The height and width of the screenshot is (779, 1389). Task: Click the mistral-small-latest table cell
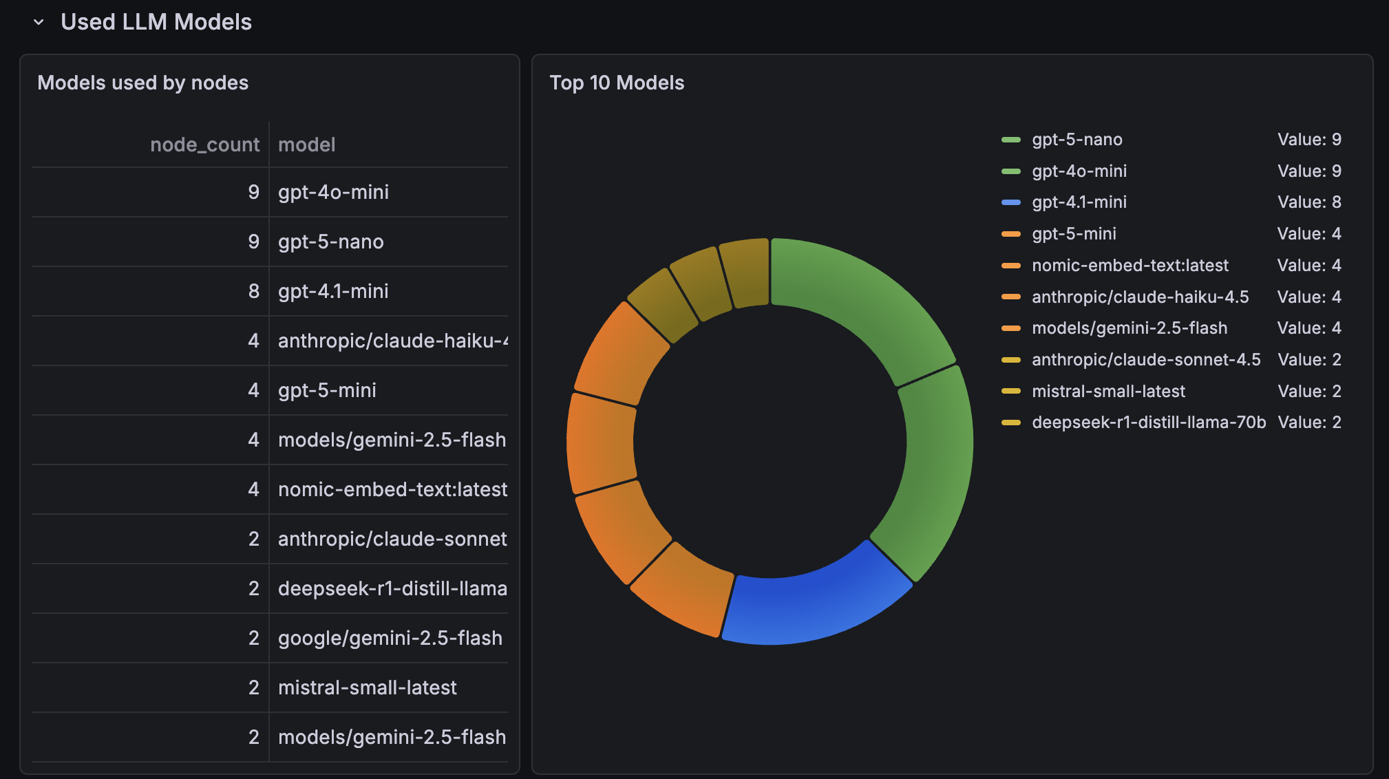coord(367,687)
